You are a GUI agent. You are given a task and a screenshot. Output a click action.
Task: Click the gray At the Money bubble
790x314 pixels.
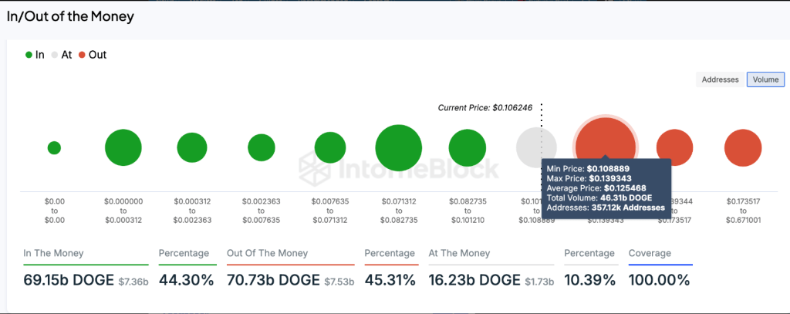click(537, 147)
